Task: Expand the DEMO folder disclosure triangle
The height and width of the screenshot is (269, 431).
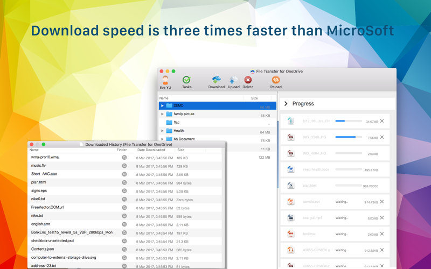Action: tap(163, 105)
